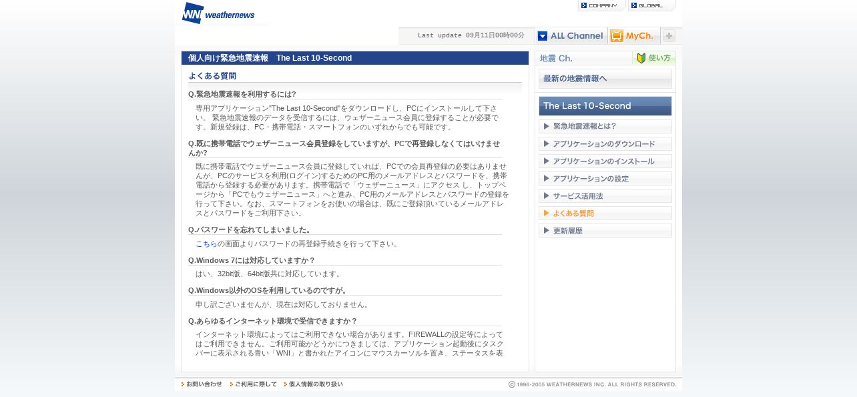Click The Last 10-Second sidebar header

coord(605,106)
